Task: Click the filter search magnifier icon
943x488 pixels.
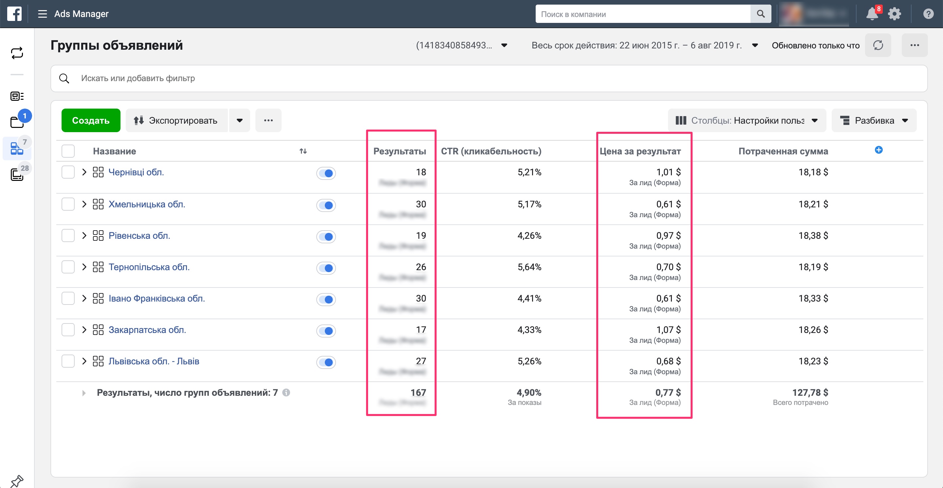Action: pyautogui.click(x=64, y=78)
